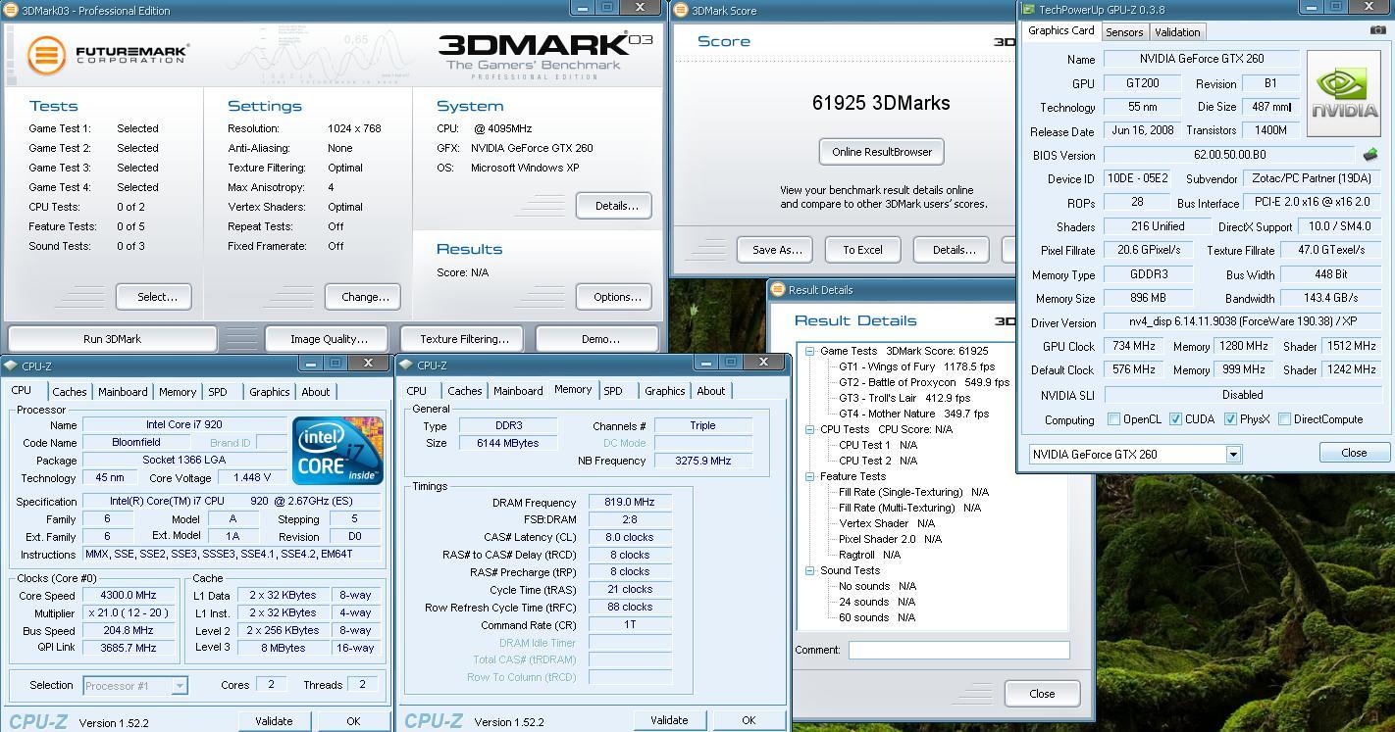Click the NB Frequency value 3275.9 MHz
The height and width of the screenshot is (732, 1395).
point(703,461)
